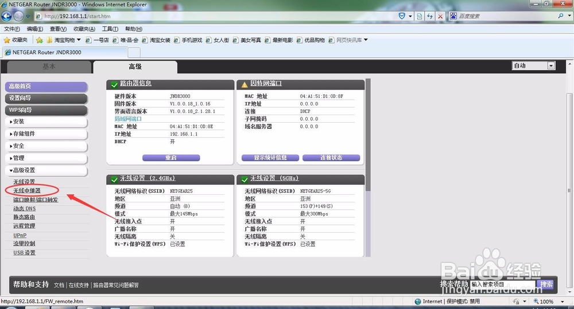
Task: Open the 流量控制 link
Action: (x=24, y=244)
